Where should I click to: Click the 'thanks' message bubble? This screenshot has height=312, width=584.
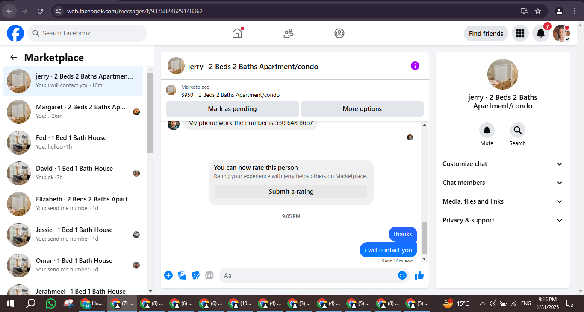(x=403, y=234)
